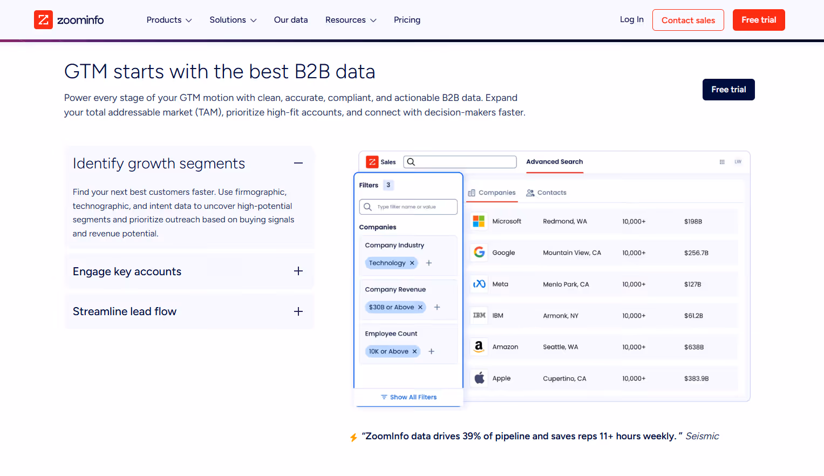This screenshot has height=476, width=824.
Task: Click the Redmond, WA location
Action: (x=565, y=221)
